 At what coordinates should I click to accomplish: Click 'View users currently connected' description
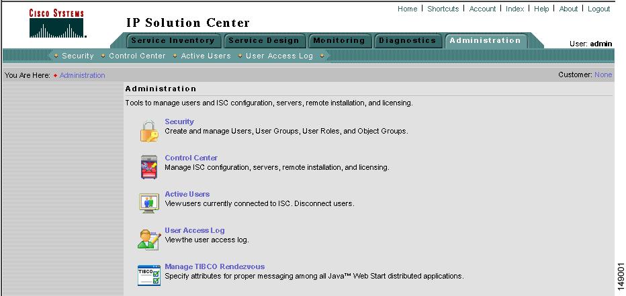(x=259, y=203)
